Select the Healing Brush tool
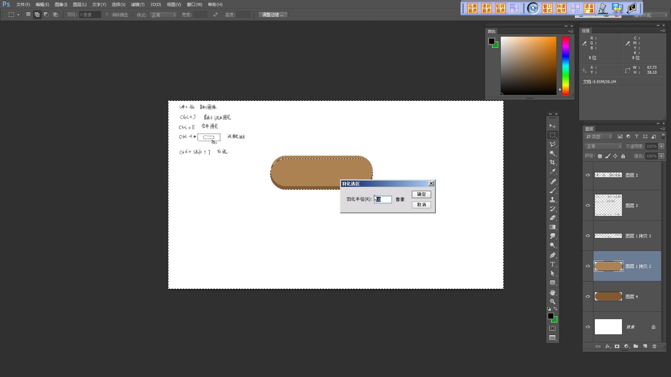Screen dimensions: 671x377 pyautogui.click(x=552, y=181)
